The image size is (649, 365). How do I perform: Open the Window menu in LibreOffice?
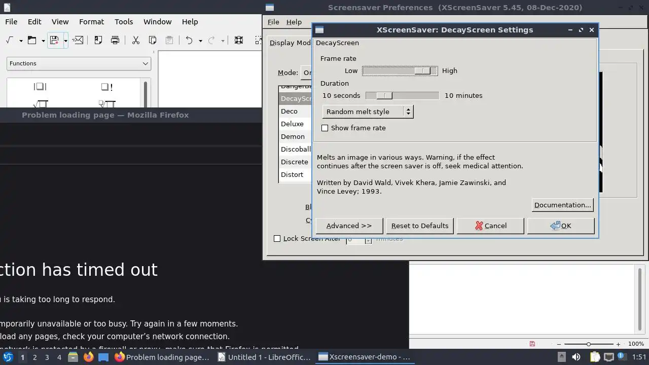tap(157, 22)
